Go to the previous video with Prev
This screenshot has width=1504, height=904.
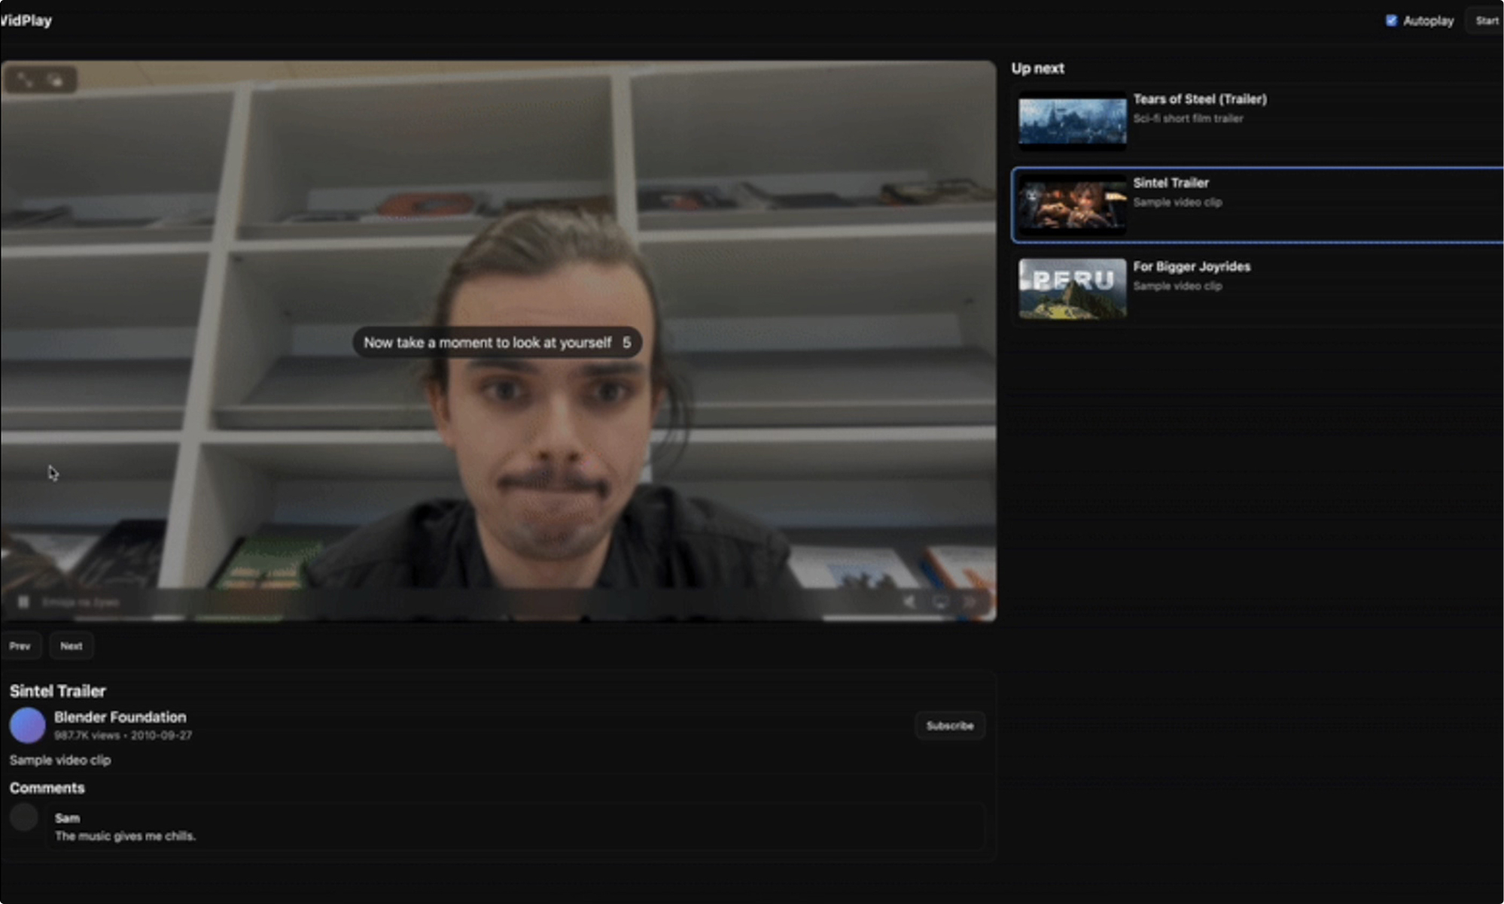pyautogui.click(x=20, y=646)
